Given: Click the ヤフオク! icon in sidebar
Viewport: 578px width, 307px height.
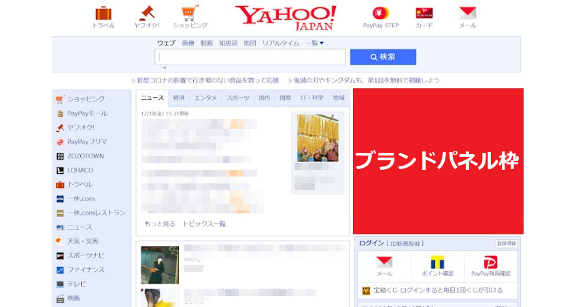Looking at the screenshot, I should tap(60, 128).
